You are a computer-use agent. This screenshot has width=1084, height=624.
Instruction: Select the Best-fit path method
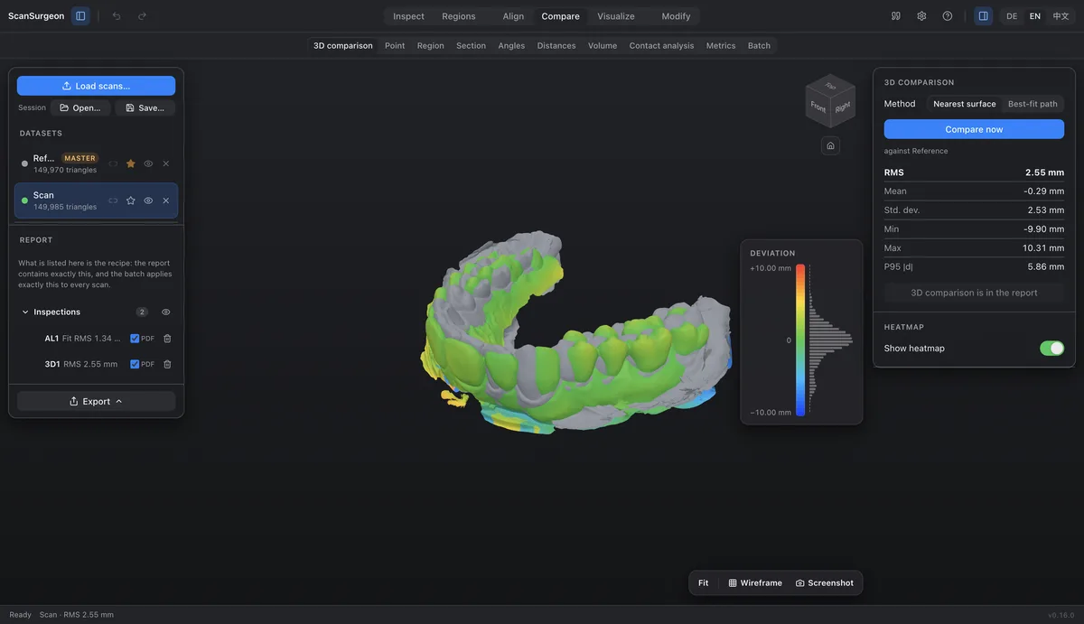click(x=1033, y=104)
